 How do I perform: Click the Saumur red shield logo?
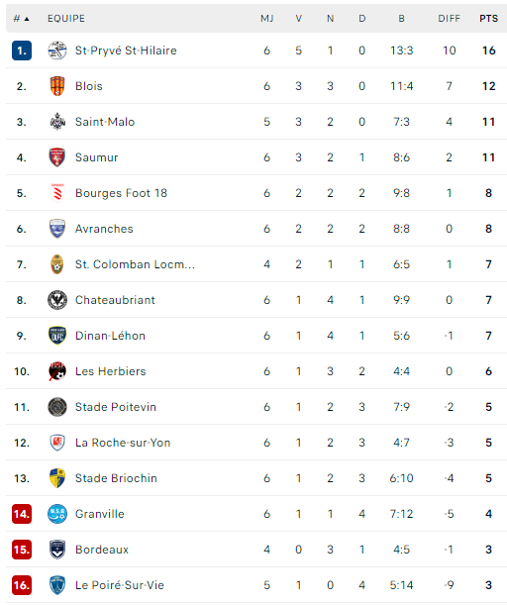pos(57,157)
